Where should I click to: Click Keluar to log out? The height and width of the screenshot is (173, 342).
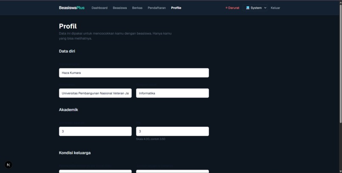[x=275, y=8]
